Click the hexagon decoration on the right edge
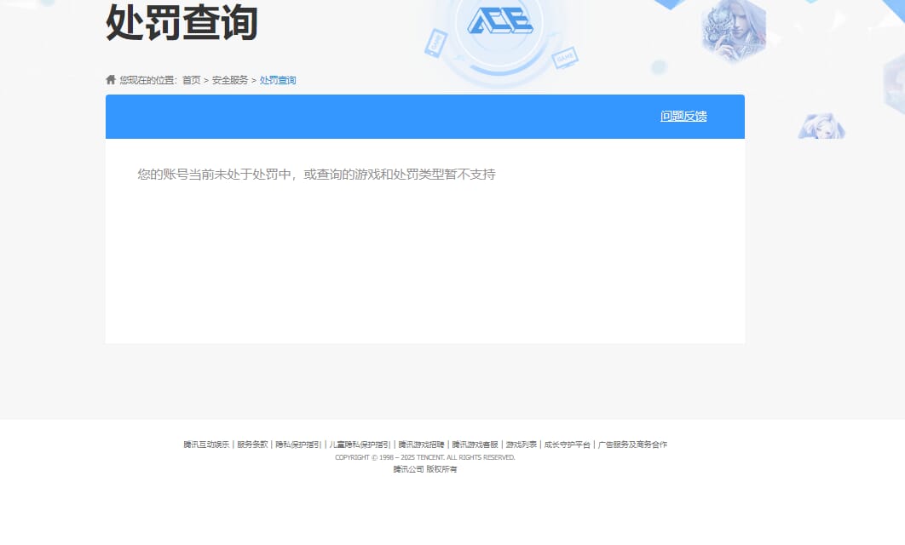 [x=893, y=83]
